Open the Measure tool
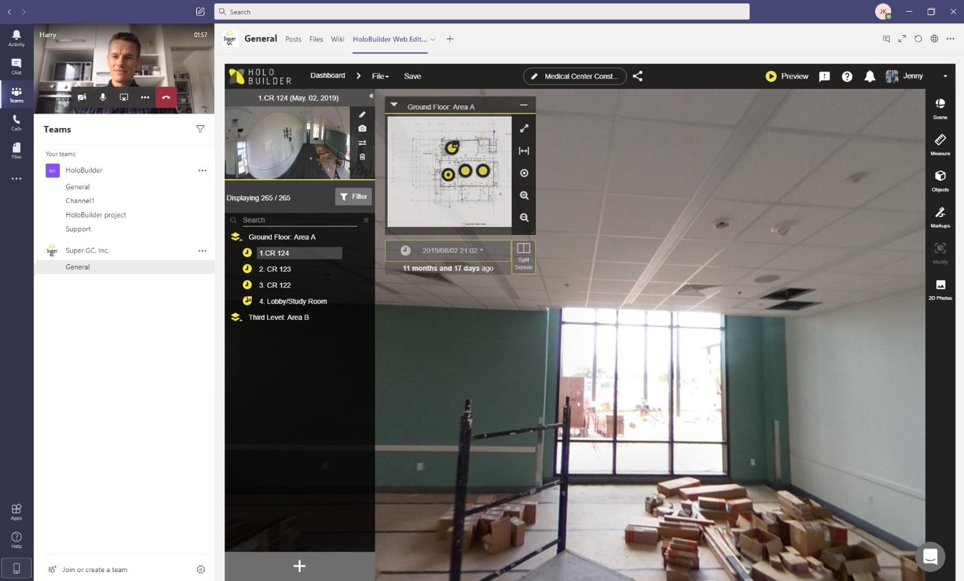The width and height of the screenshot is (964, 581). (x=940, y=145)
